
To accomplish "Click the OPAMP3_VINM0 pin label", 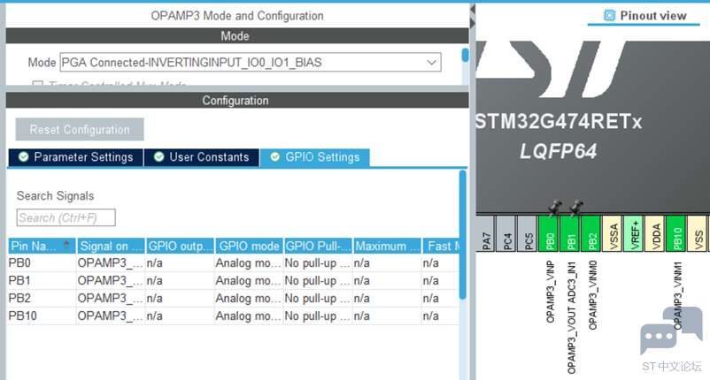I will pyautogui.click(x=593, y=295).
